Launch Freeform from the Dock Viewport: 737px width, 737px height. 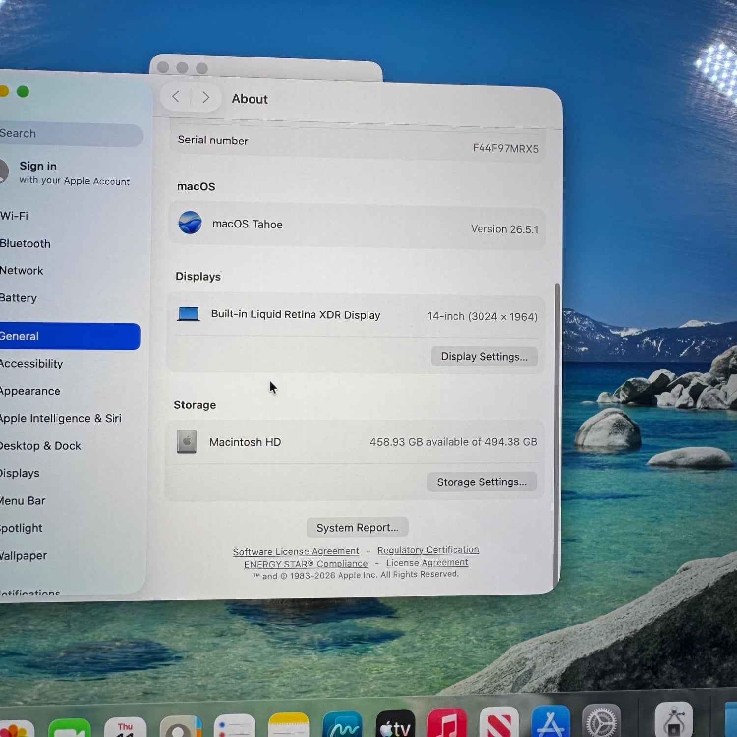[342, 724]
